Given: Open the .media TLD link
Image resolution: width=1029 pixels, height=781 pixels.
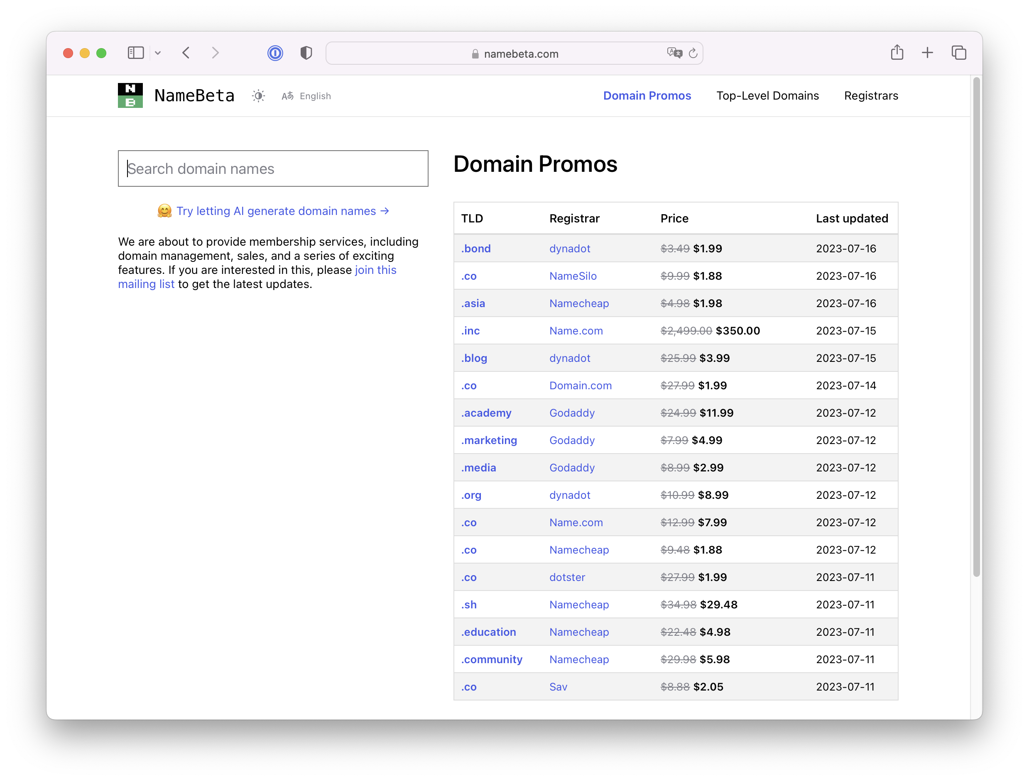Looking at the screenshot, I should coord(479,468).
